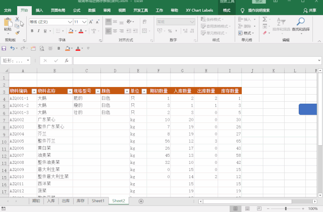Toggle underline formatting in the ribbon

[45, 31]
